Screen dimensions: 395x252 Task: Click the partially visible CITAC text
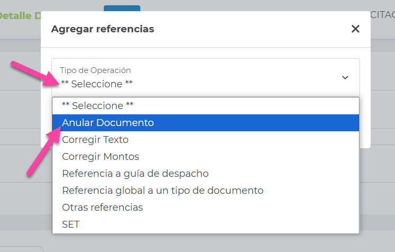pyautogui.click(x=382, y=14)
